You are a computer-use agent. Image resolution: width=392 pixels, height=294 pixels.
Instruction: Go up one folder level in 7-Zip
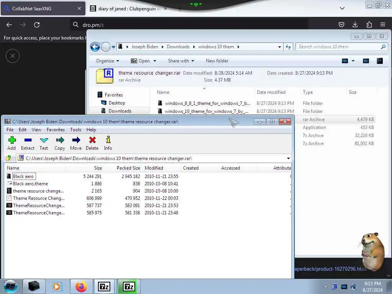(x=9, y=158)
